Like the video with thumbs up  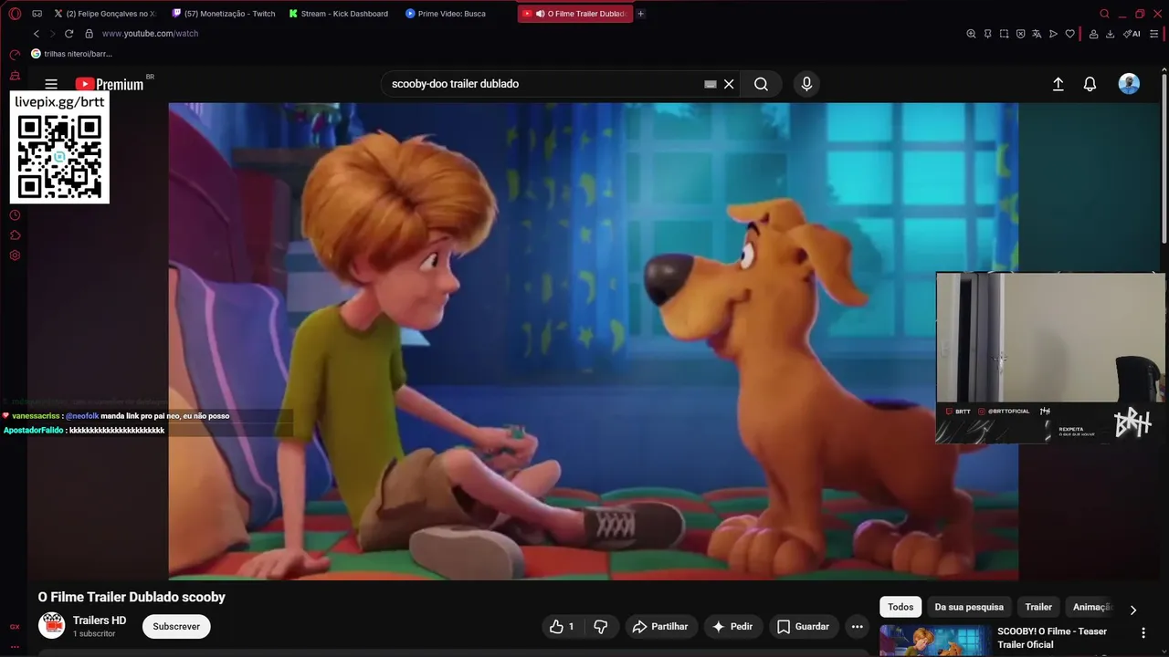(562, 626)
